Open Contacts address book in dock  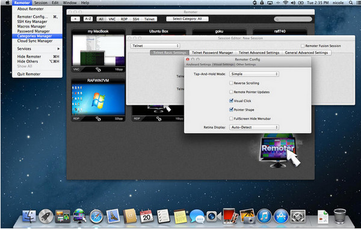tap(129, 216)
